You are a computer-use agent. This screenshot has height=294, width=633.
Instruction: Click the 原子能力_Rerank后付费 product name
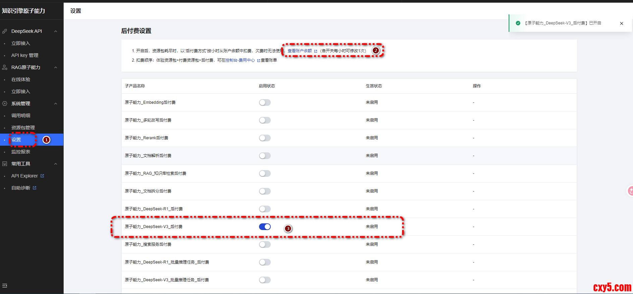pos(146,138)
